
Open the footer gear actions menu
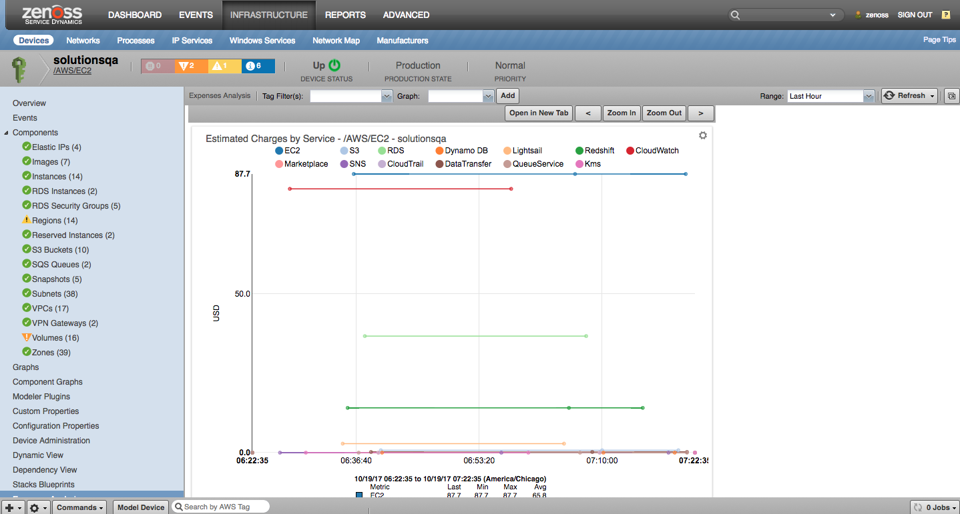coord(37,507)
